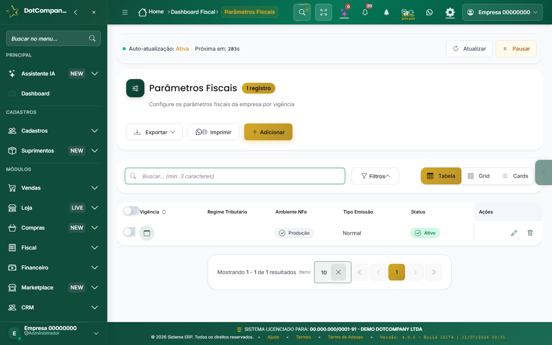The width and height of the screenshot is (552, 345).
Task: Clear items-per-page with X icon
Action: pyautogui.click(x=338, y=272)
